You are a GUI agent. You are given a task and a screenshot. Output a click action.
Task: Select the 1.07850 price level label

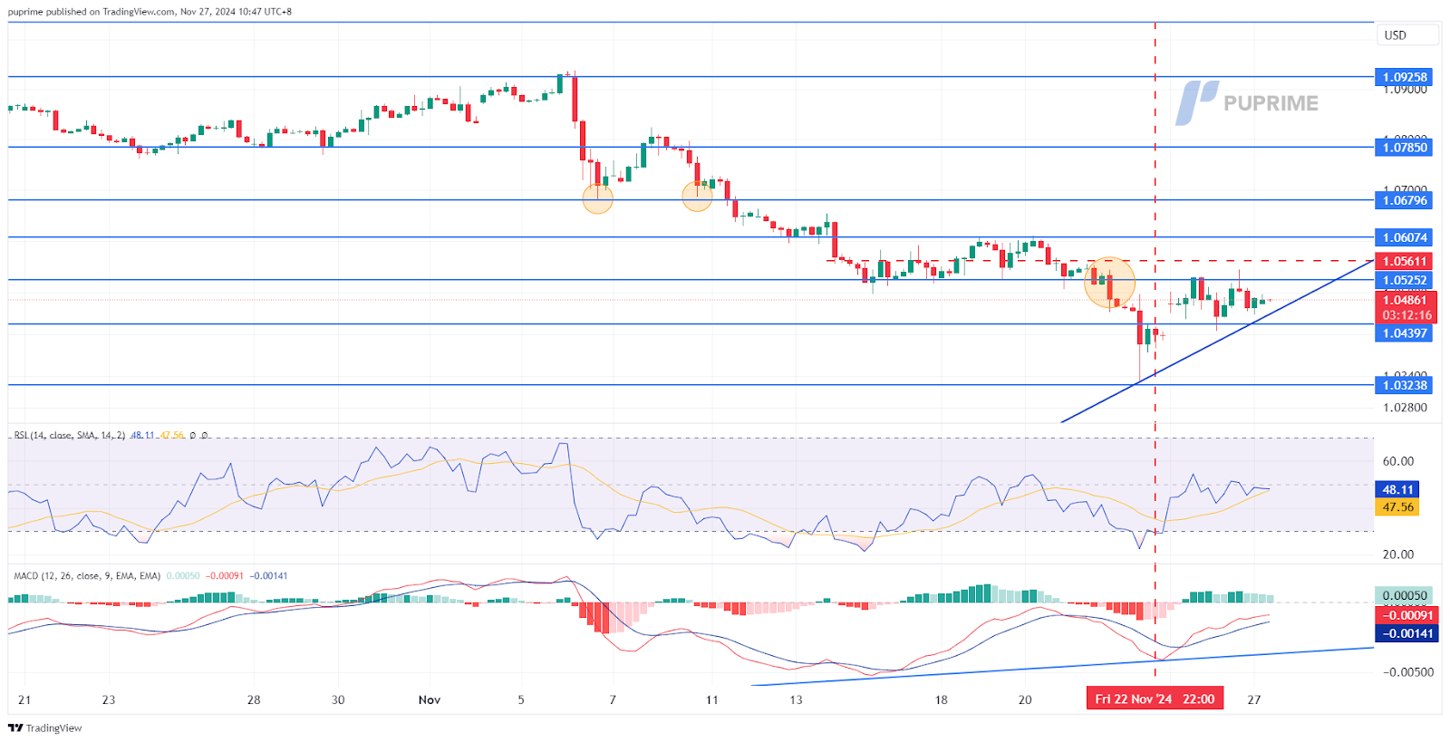1404,147
